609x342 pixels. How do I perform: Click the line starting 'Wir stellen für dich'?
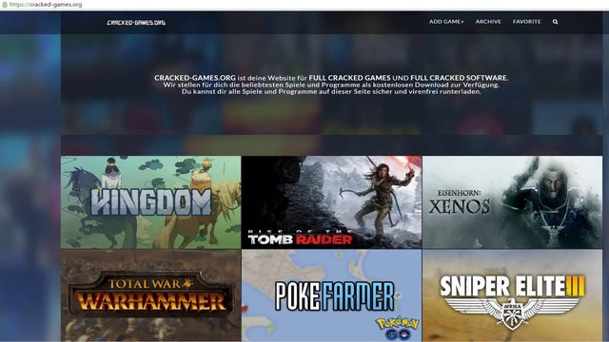point(331,85)
